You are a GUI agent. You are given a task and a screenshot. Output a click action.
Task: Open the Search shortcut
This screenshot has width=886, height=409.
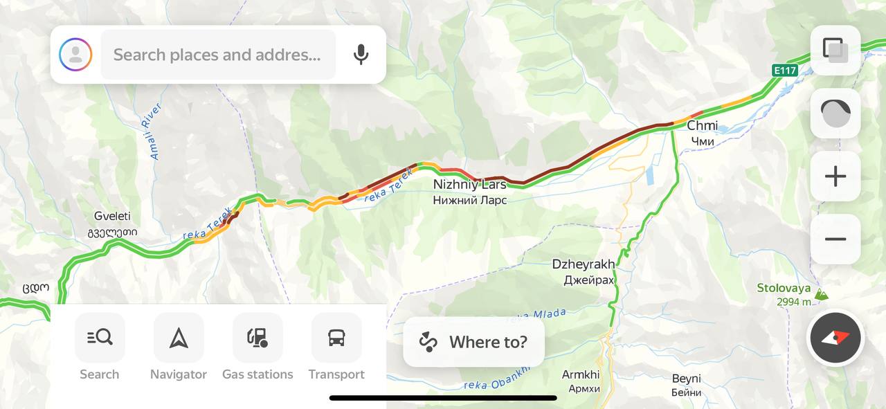(x=100, y=347)
